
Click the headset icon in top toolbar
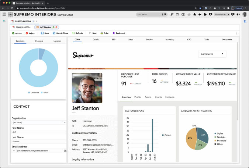[x=177, y=14]
